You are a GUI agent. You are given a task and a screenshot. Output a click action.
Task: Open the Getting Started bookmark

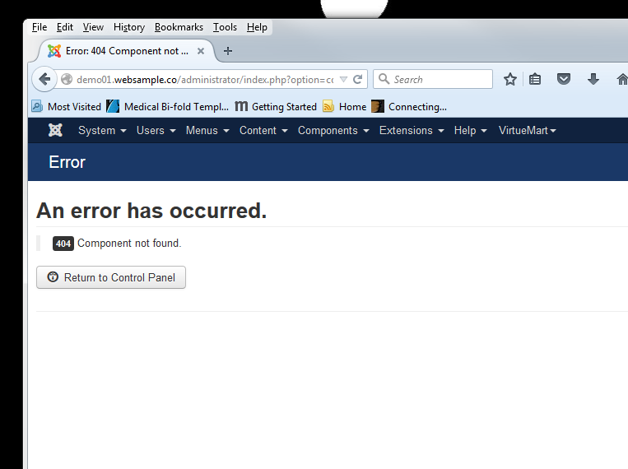(x=276, y=106)
